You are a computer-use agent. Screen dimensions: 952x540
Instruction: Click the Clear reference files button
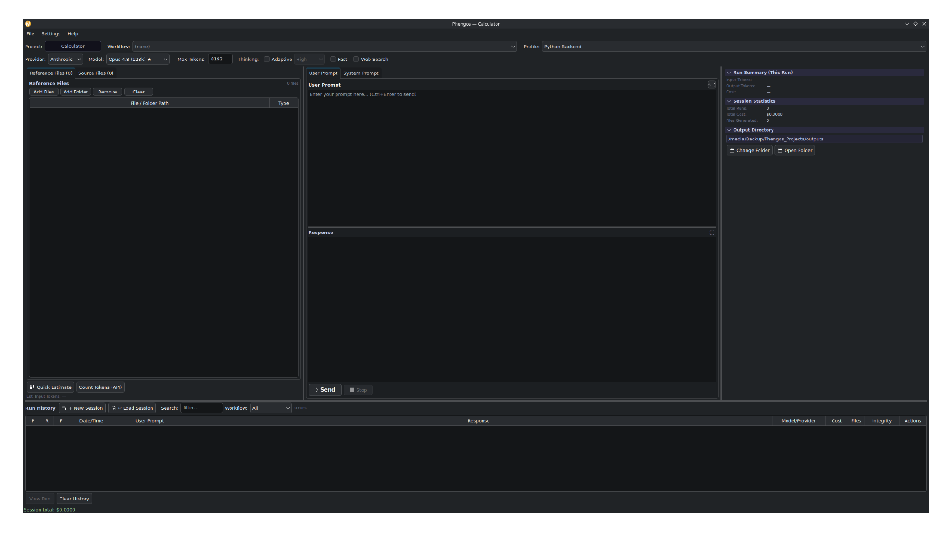(139, 92)
